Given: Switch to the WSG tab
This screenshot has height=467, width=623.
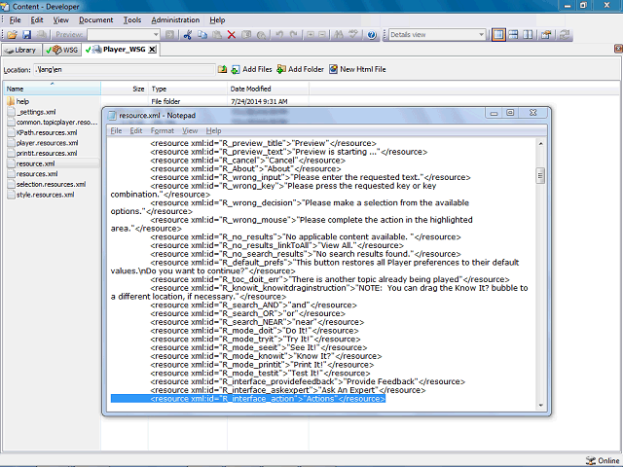Looking at the screenshot, I should pyautogui.click(x=62, y=50).
